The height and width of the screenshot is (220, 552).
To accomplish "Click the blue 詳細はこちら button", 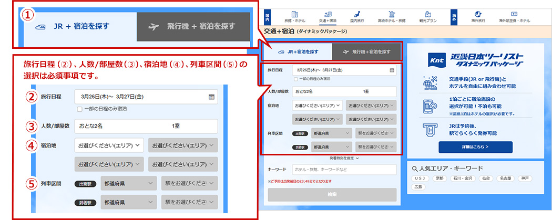I will pos(476,147).
